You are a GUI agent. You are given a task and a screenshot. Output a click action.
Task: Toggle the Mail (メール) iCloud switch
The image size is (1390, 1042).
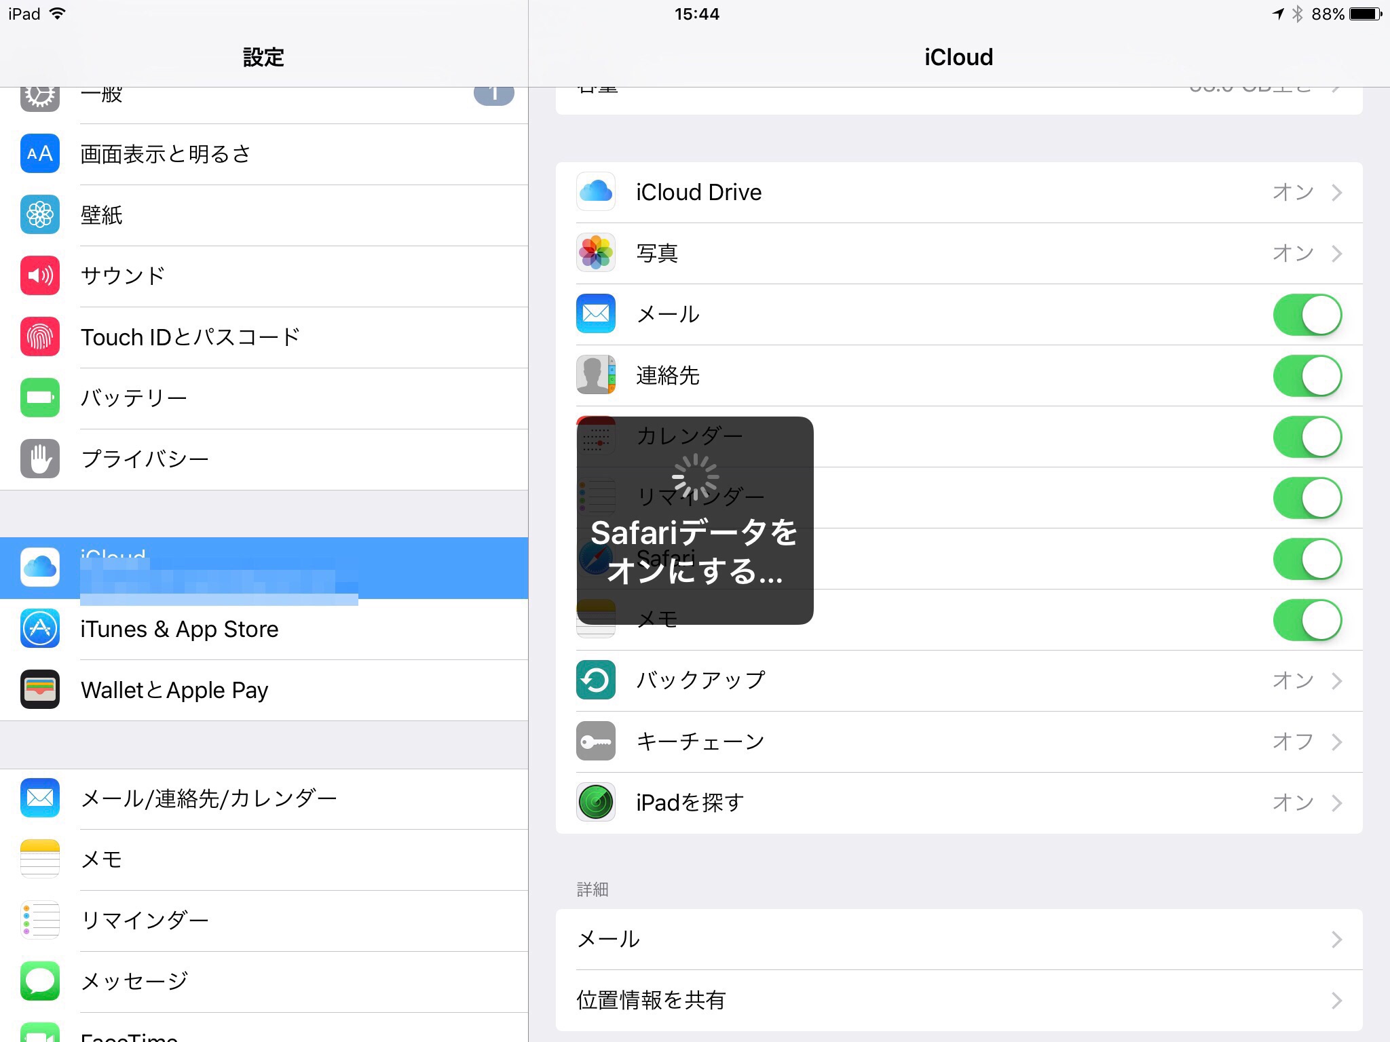coord(1307,315)
